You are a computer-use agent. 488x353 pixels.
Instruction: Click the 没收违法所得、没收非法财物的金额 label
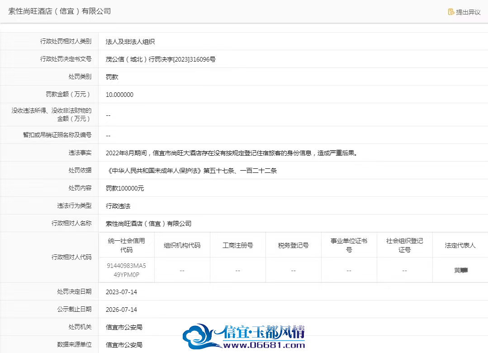(52, 114)
